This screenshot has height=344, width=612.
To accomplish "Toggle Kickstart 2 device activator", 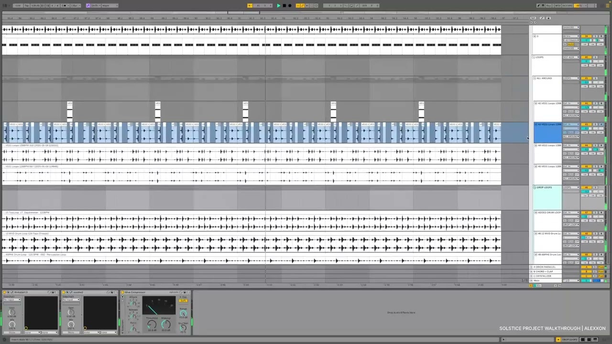I will point(4,292).
